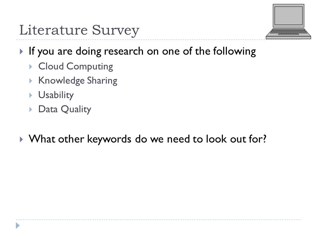
Task: Click the 'Data Quality' list item text
Action: pyautogui.click(x=65, y=109)
